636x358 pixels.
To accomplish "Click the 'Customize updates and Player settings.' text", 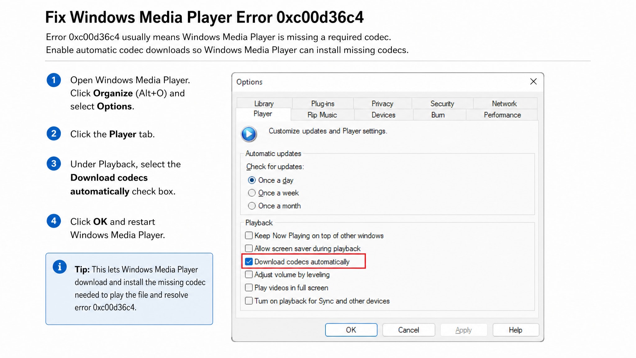I will pyautogui.click(x=328, y=131).
